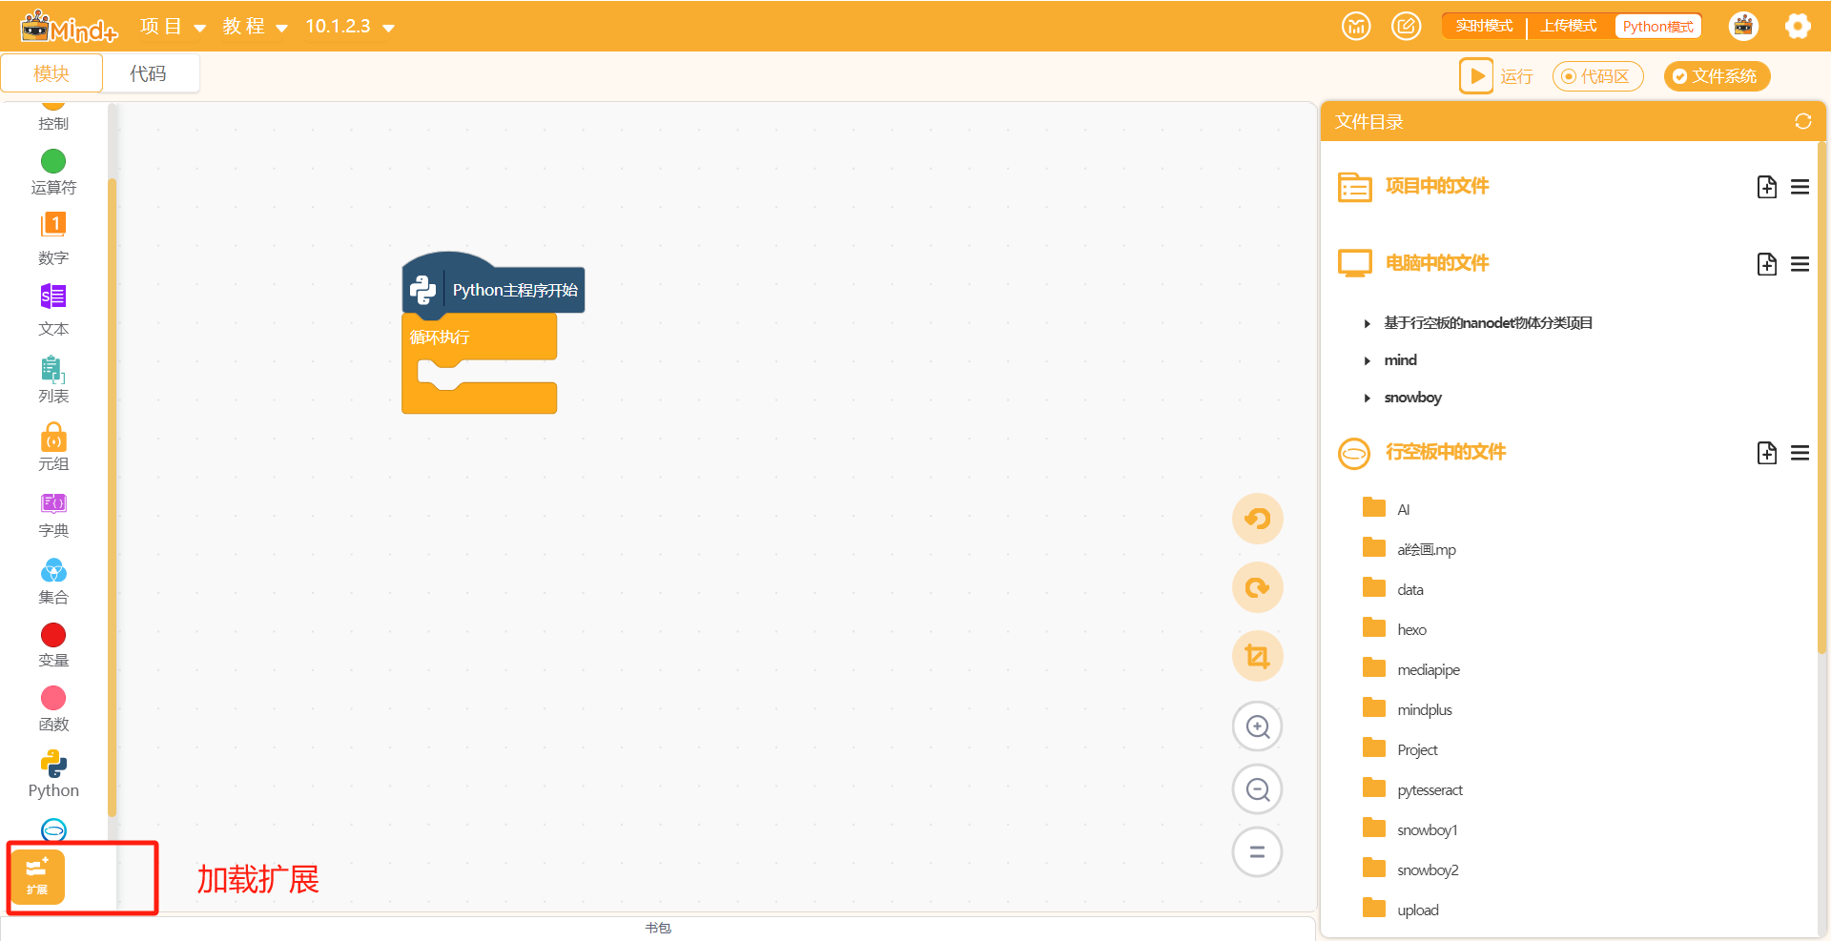The width and height of the screenshot is (1831, 941).
Task: Open the 项目 project dropdown menu
Action: [173, 27]
